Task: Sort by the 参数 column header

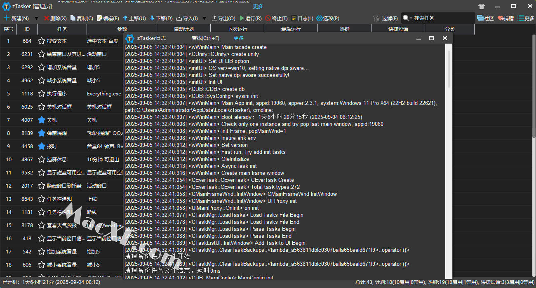Action: pos(122,29)
